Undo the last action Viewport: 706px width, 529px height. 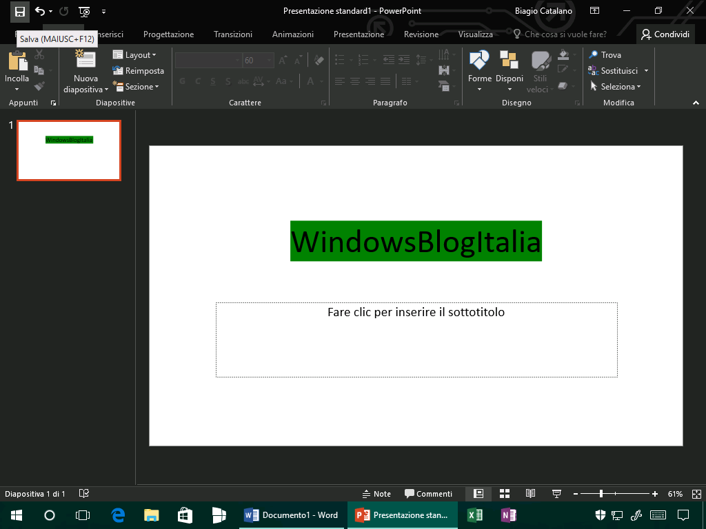point(40,11)
